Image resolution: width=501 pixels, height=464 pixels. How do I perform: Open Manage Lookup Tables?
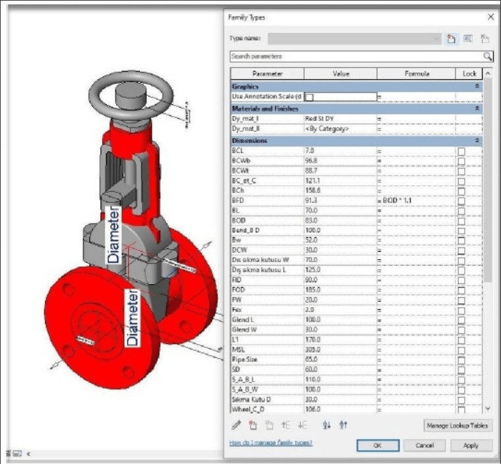pyautogui.click(x=457, y=426)
